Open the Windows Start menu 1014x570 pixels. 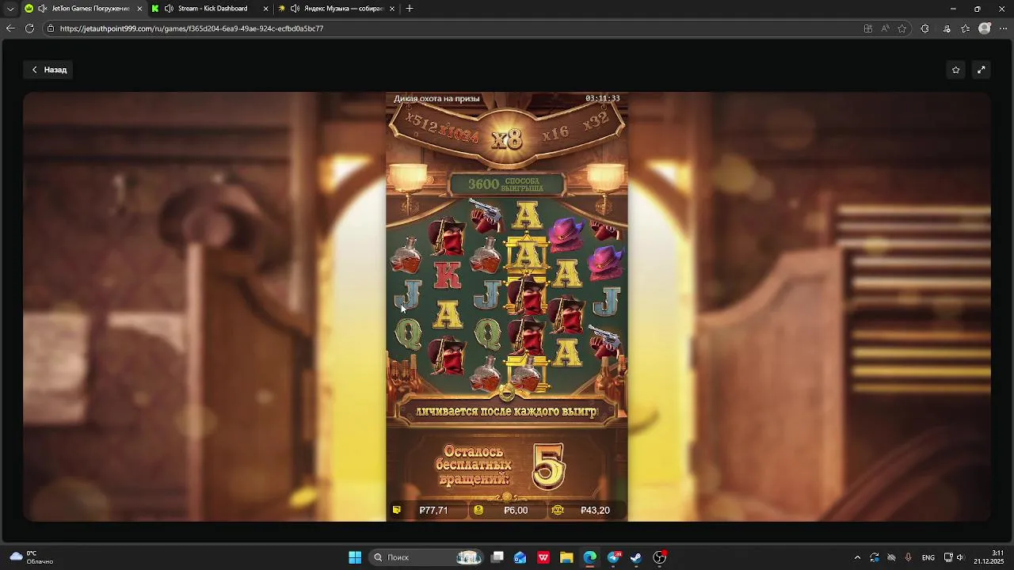pos(355,557)
